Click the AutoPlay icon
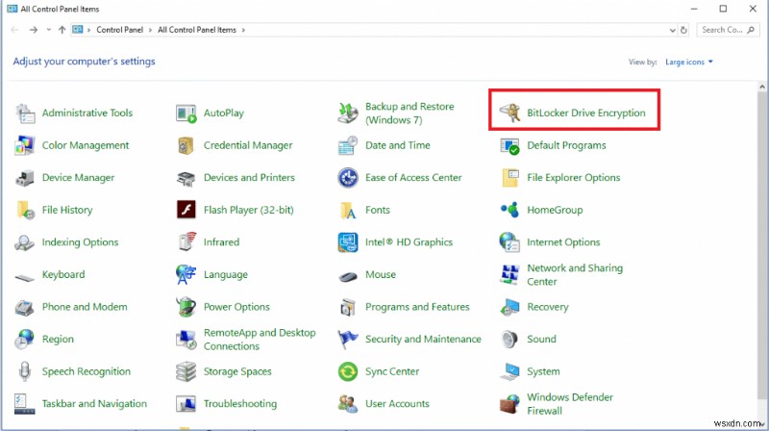 click(186, 114)
